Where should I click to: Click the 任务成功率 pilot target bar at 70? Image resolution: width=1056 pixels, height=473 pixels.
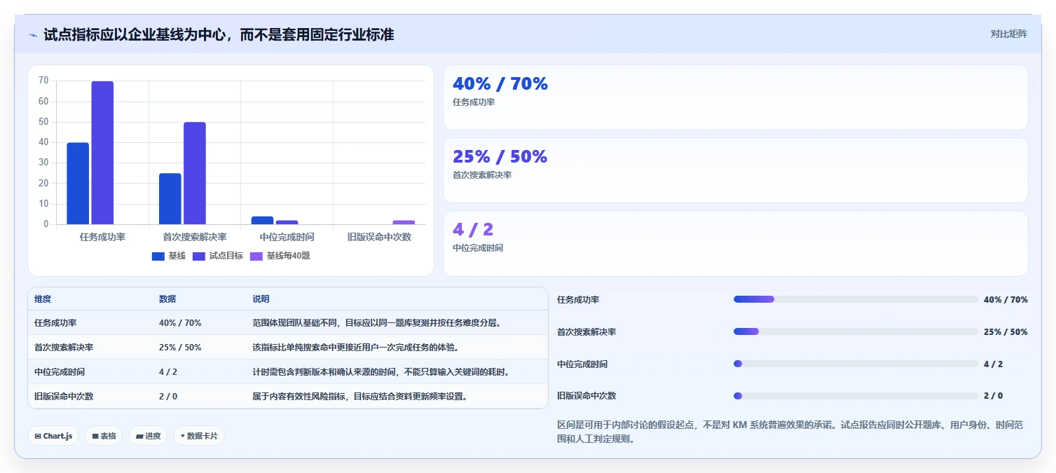coord(102,153)
